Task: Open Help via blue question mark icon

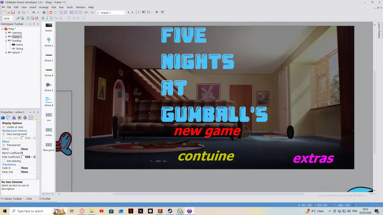Action: tap(44, 12)
